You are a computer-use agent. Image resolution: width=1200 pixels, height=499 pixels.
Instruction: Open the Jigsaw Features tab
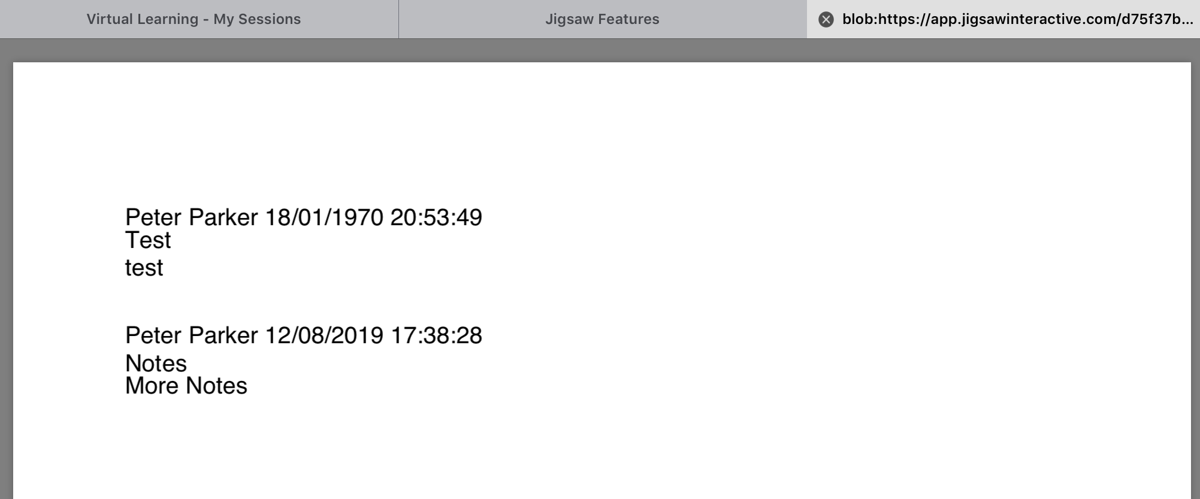click(x=602, y=19)
